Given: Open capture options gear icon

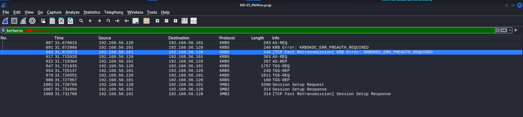Looking at the screenshot, I should tap(32, 21).
